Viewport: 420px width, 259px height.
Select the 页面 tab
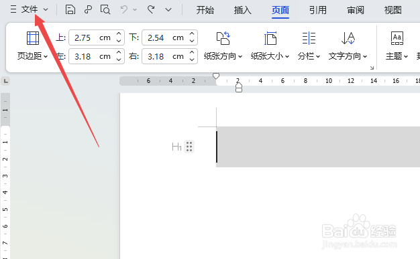[x=280, y=10]
